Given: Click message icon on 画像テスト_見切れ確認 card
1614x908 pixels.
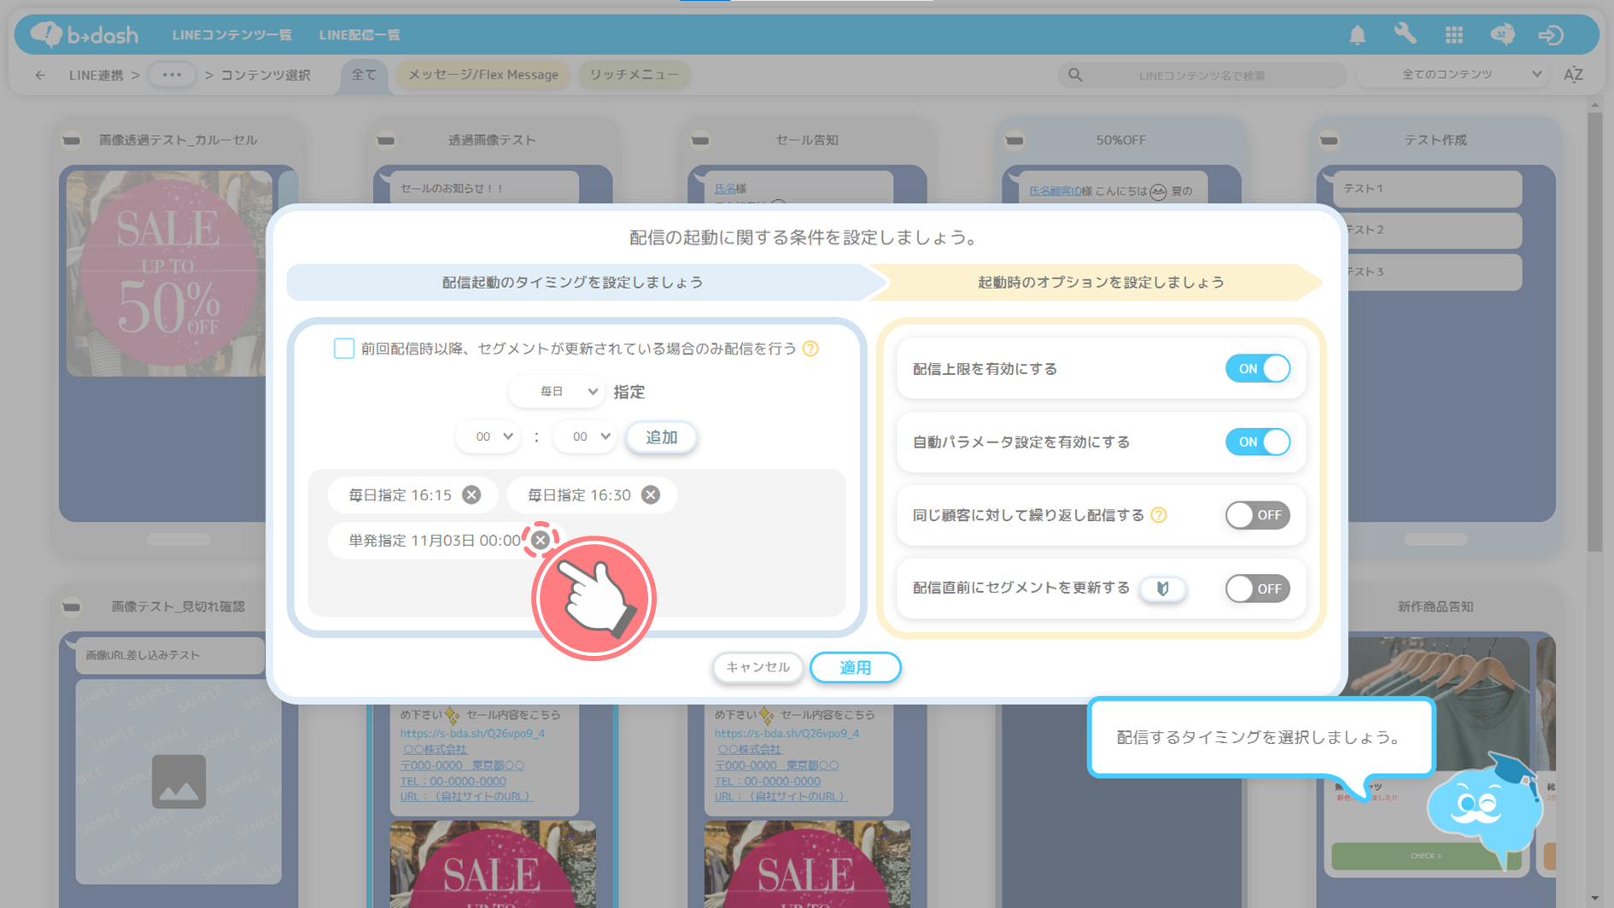Looking at the screenshot, I should point(72,606).
